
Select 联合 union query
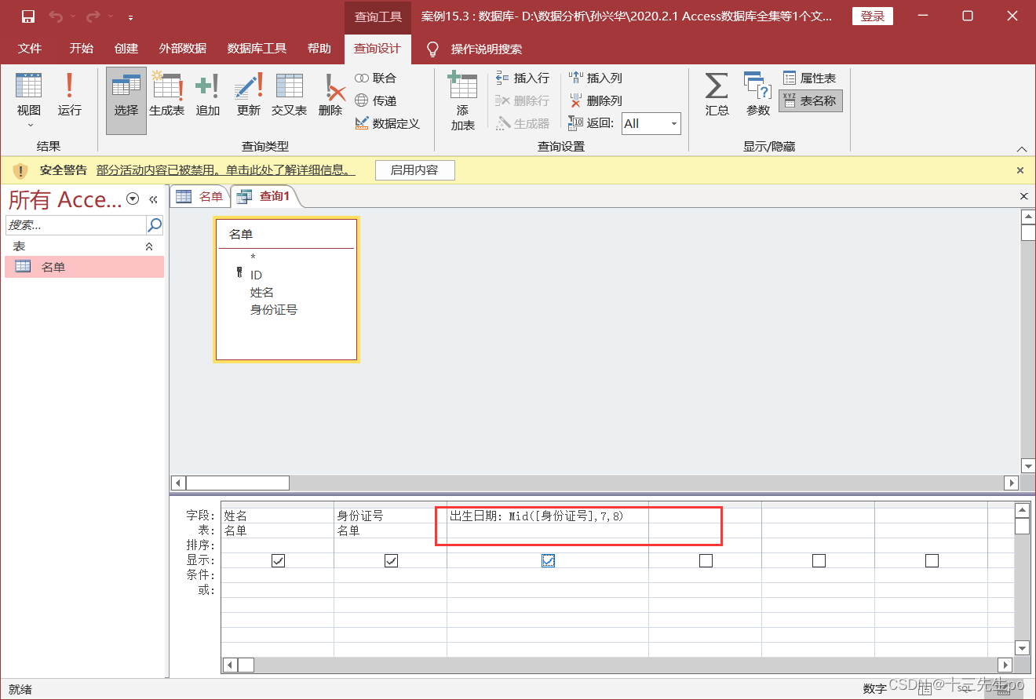376,78
